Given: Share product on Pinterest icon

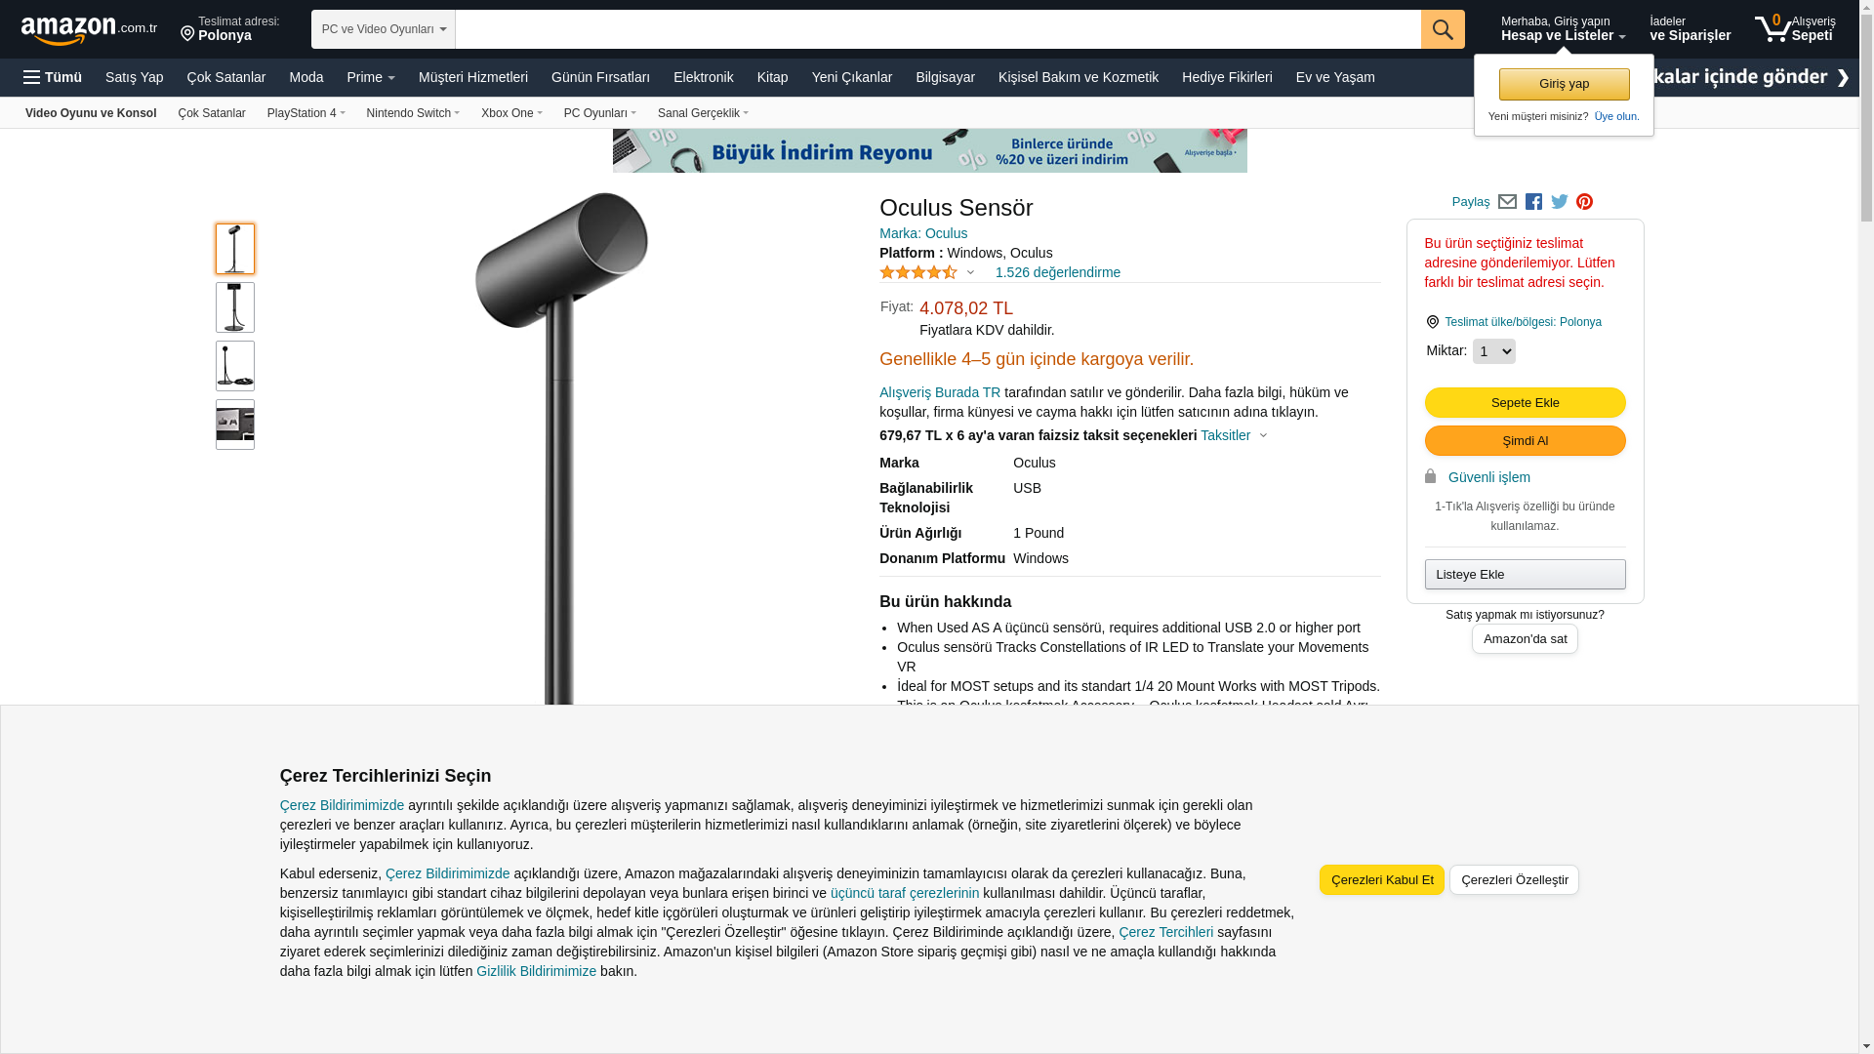Looking at the screenshot, I should 1585,202.
